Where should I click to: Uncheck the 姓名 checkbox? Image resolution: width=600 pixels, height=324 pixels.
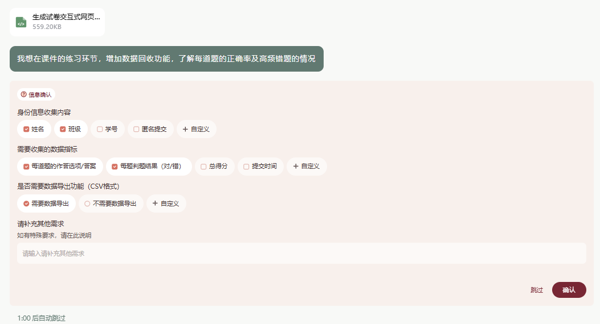(x=26, y=130)
